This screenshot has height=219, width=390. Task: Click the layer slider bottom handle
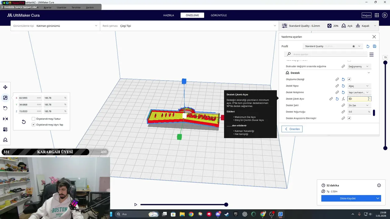pyautogui.click(x=385, y=148)
